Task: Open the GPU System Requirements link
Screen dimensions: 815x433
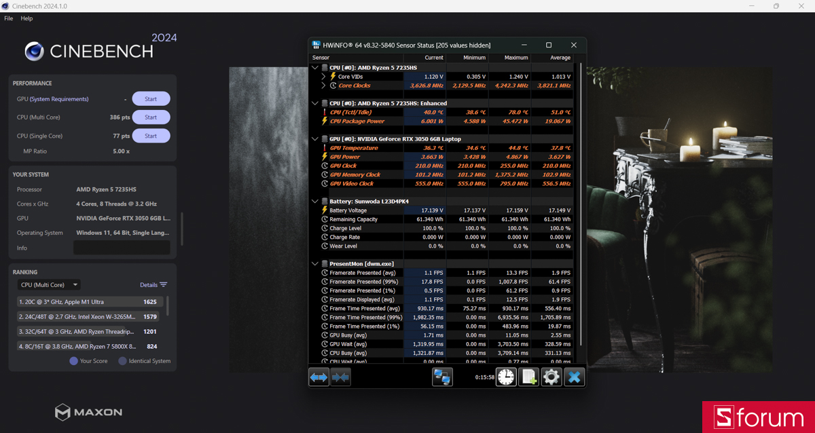Action: click(59, 99)
